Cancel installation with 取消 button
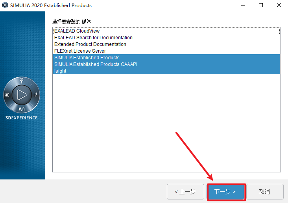The width and height of the screenshot is (288, 203). tap(264, 192)
